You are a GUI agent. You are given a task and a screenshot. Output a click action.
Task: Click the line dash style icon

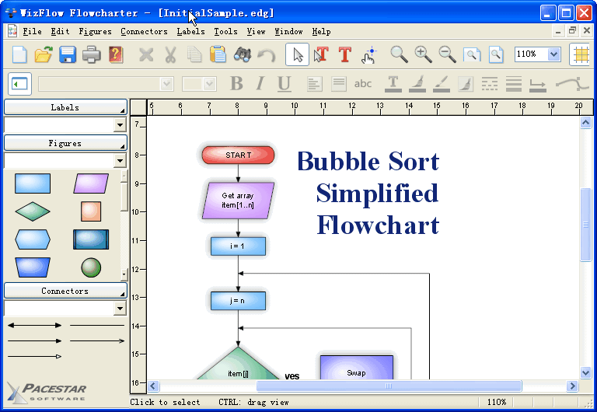pos(490,84)
